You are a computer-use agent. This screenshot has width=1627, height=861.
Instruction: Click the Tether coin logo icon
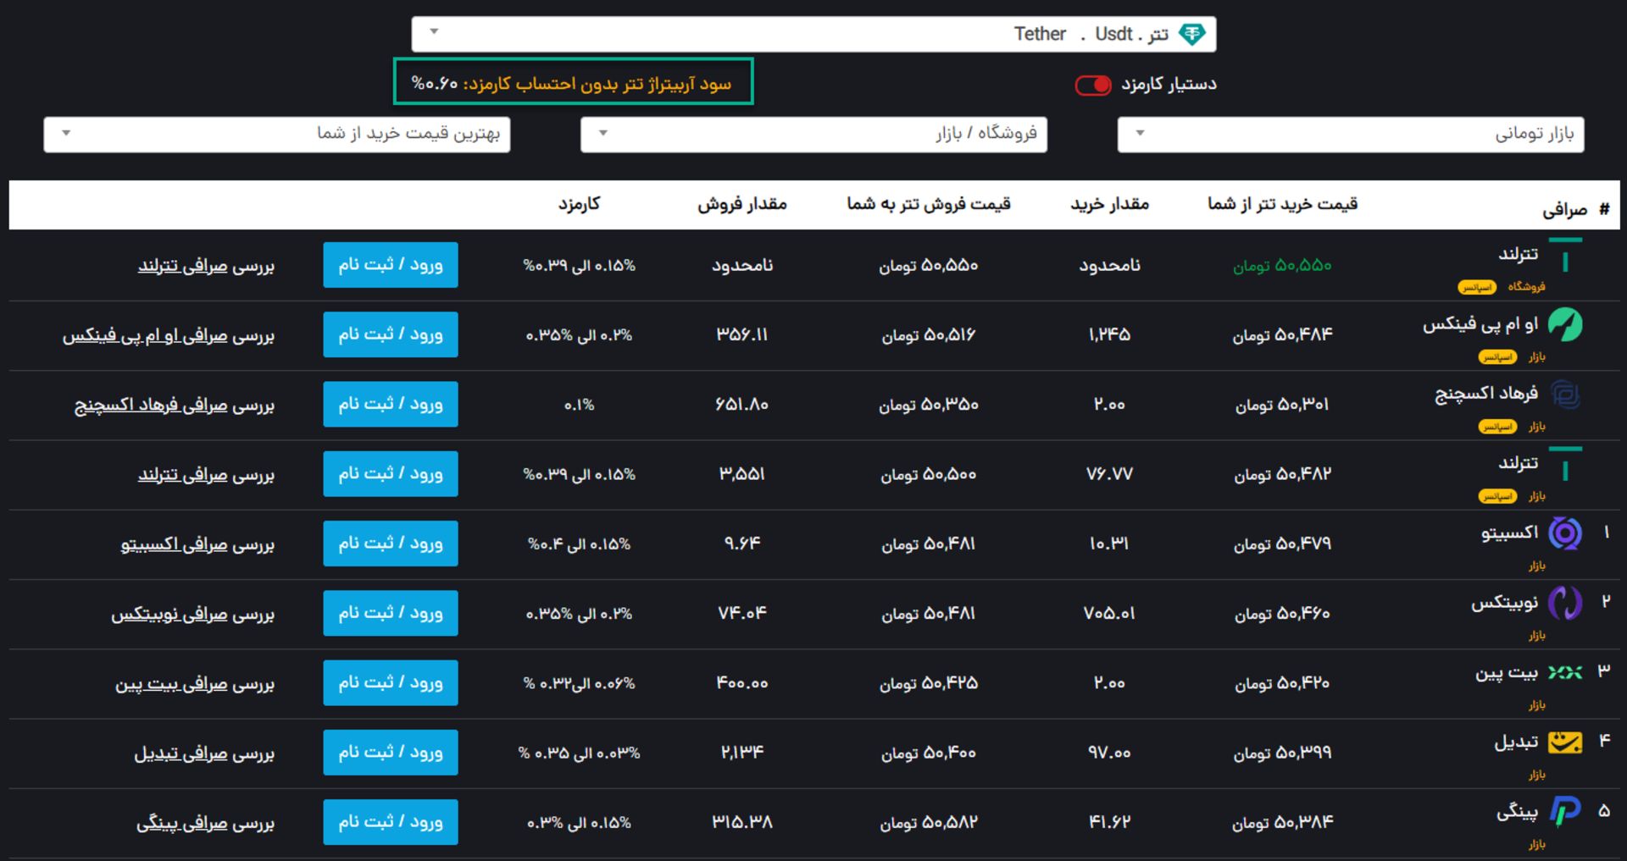tap(1192, 34)
